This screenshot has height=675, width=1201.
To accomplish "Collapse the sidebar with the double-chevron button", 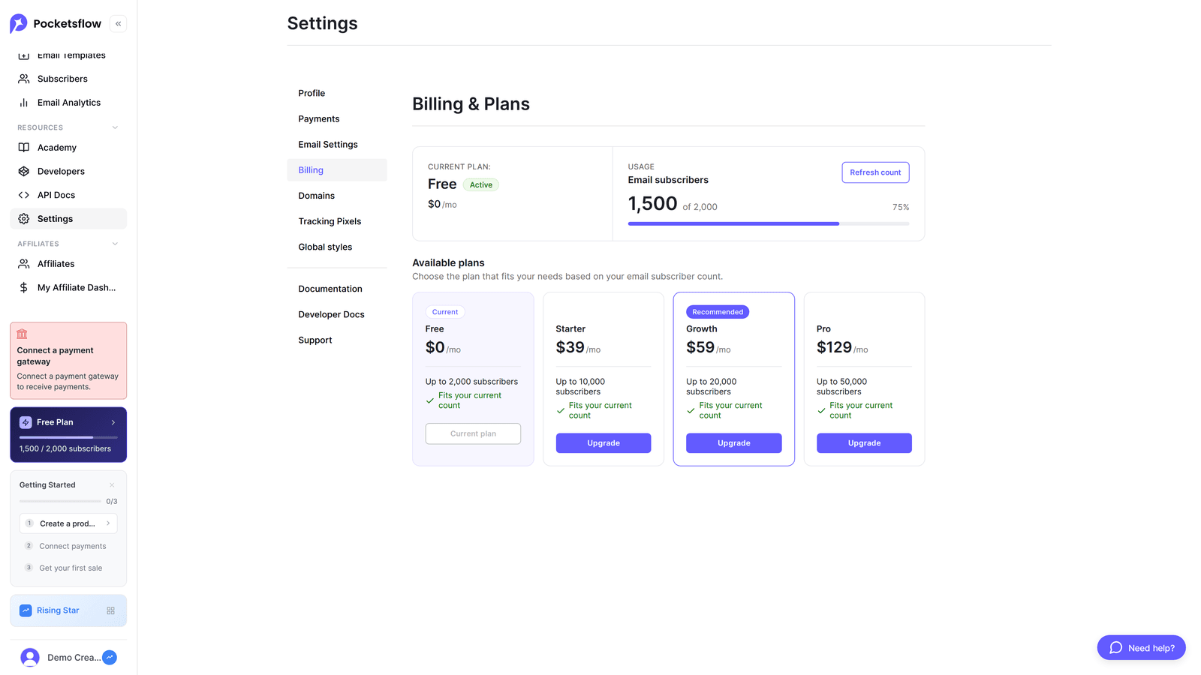I will pos(118,24).
